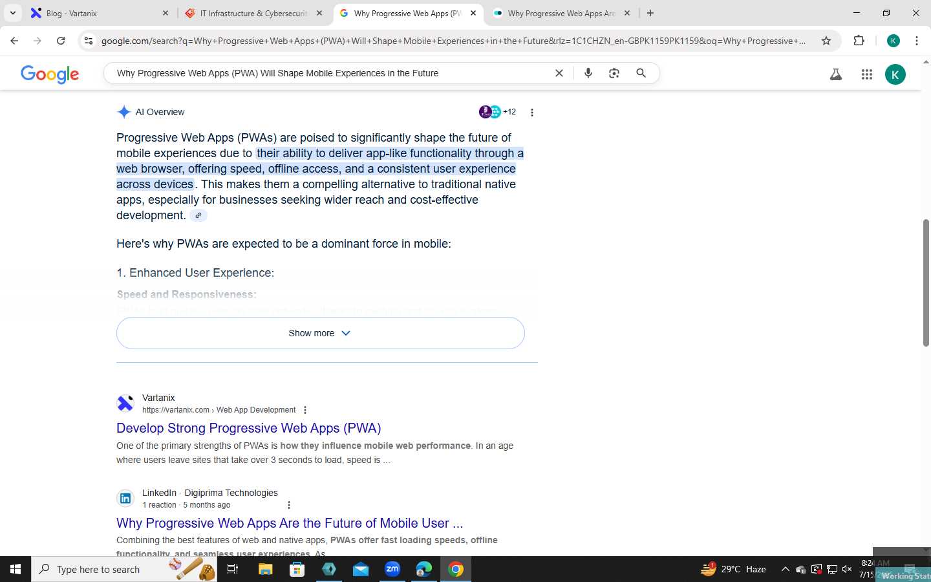Viewport: 931px width, 582px height.
Task: Close the last Why Progressive Web Apps tab
Action: click(626, 13)
